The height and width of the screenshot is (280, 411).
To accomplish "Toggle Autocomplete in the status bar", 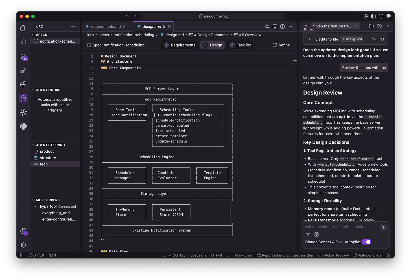I will pos(368,255).
